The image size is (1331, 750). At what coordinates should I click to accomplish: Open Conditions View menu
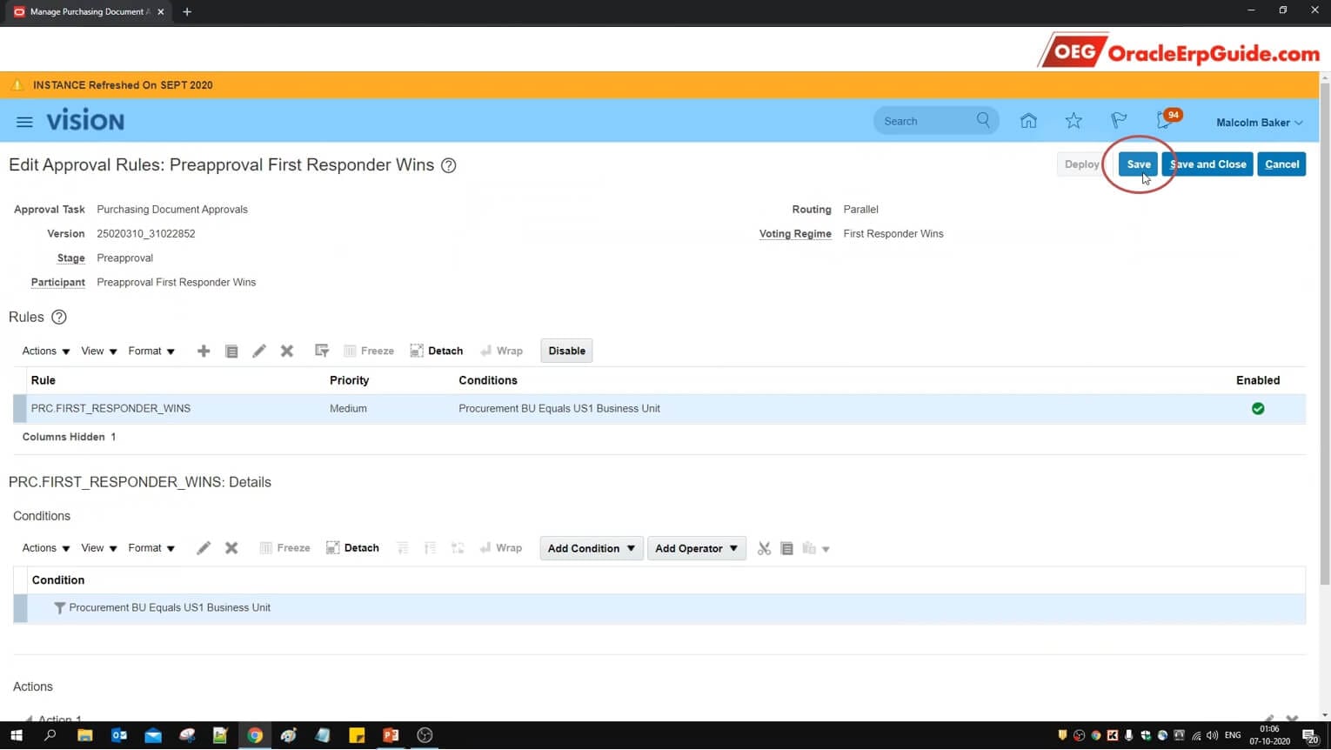(x=98, y=548)
